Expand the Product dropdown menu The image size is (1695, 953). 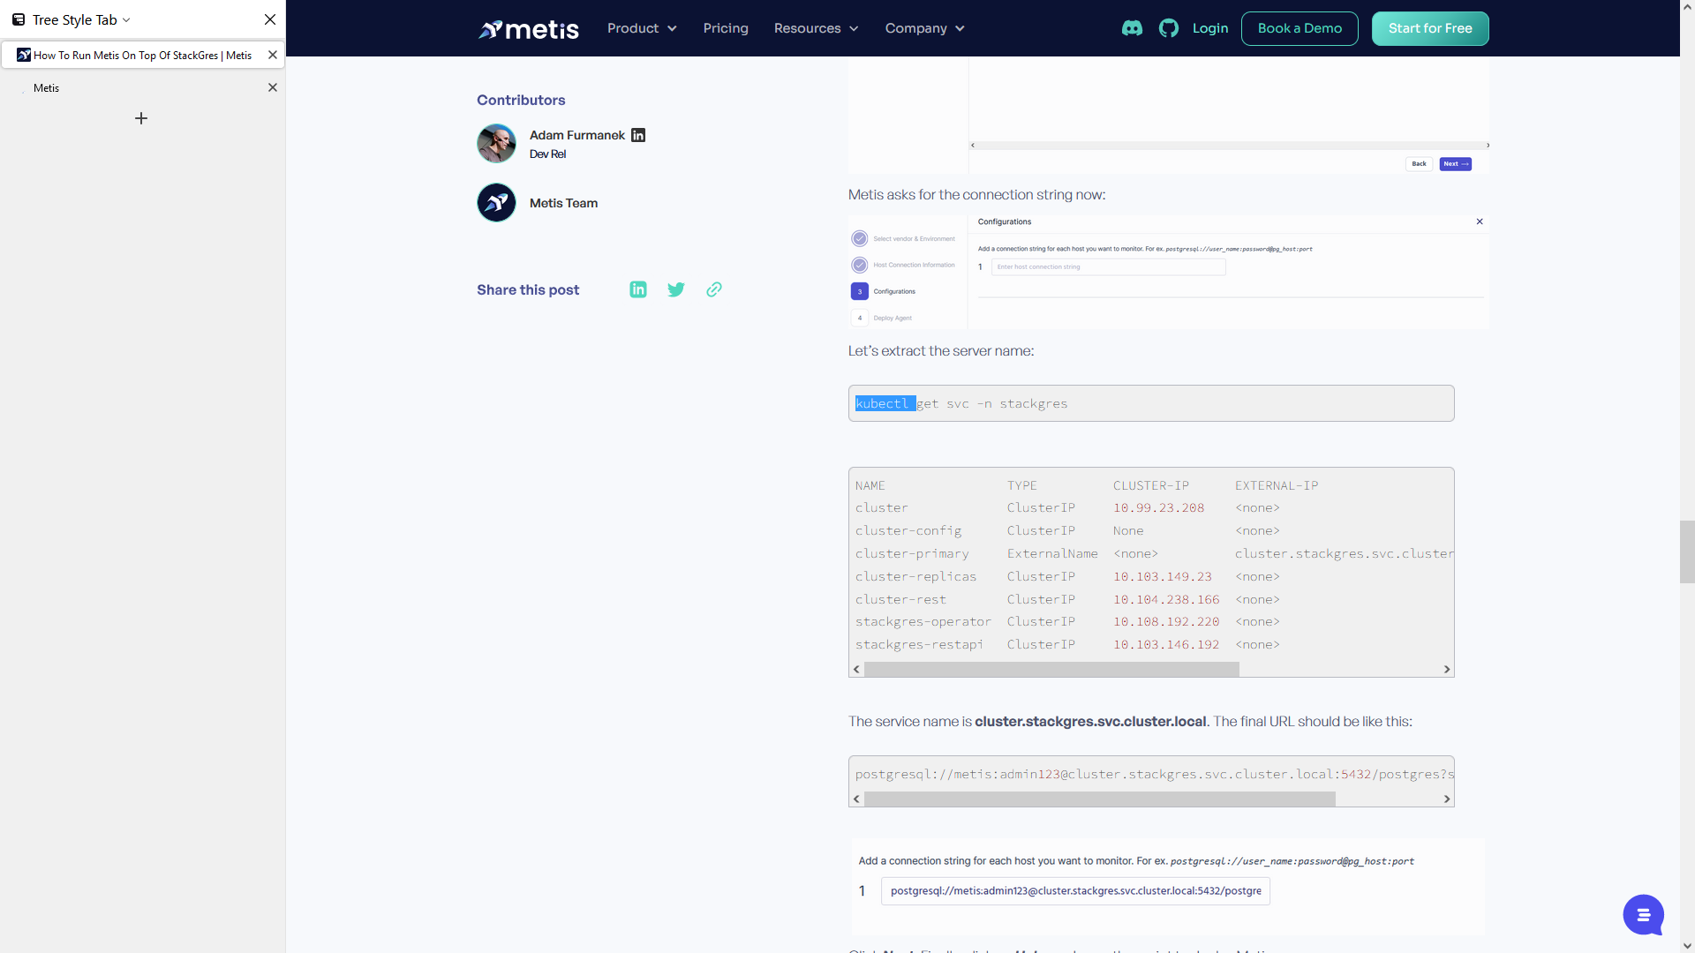[x=642, y=28]
